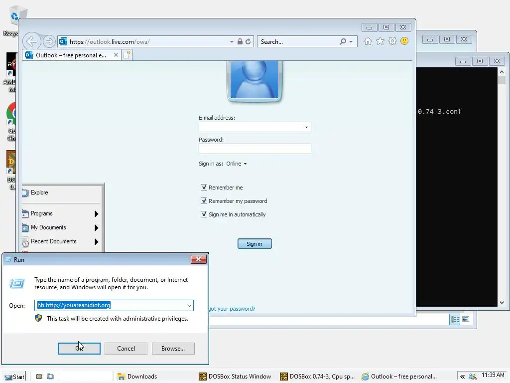Switch to DOSBox Status Window taskbar item
Viewport: 510px width, 383px height.
click(x=235, y=377)
